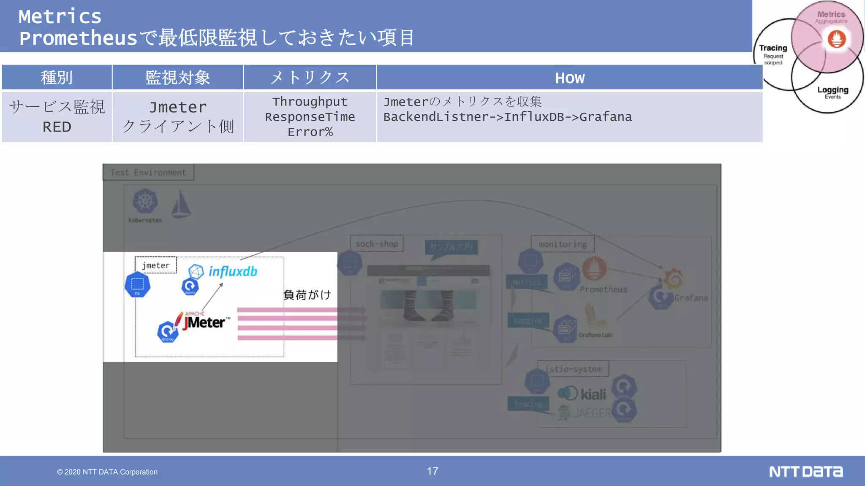This screenshot has height=486, width=865.
Task: Click the sock-shop namespace hexagon icon
Action: coord(350,263)
